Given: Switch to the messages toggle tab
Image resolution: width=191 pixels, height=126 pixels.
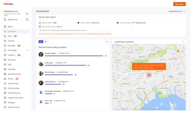Looking at the screenshot, I should click(46, 42).
